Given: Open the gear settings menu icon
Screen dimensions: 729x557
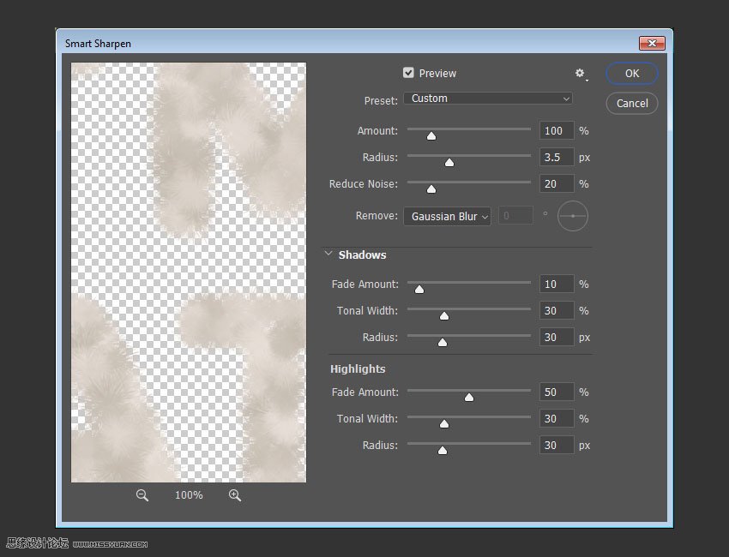Looking at the screenshot, I should [x=581, y=74].
